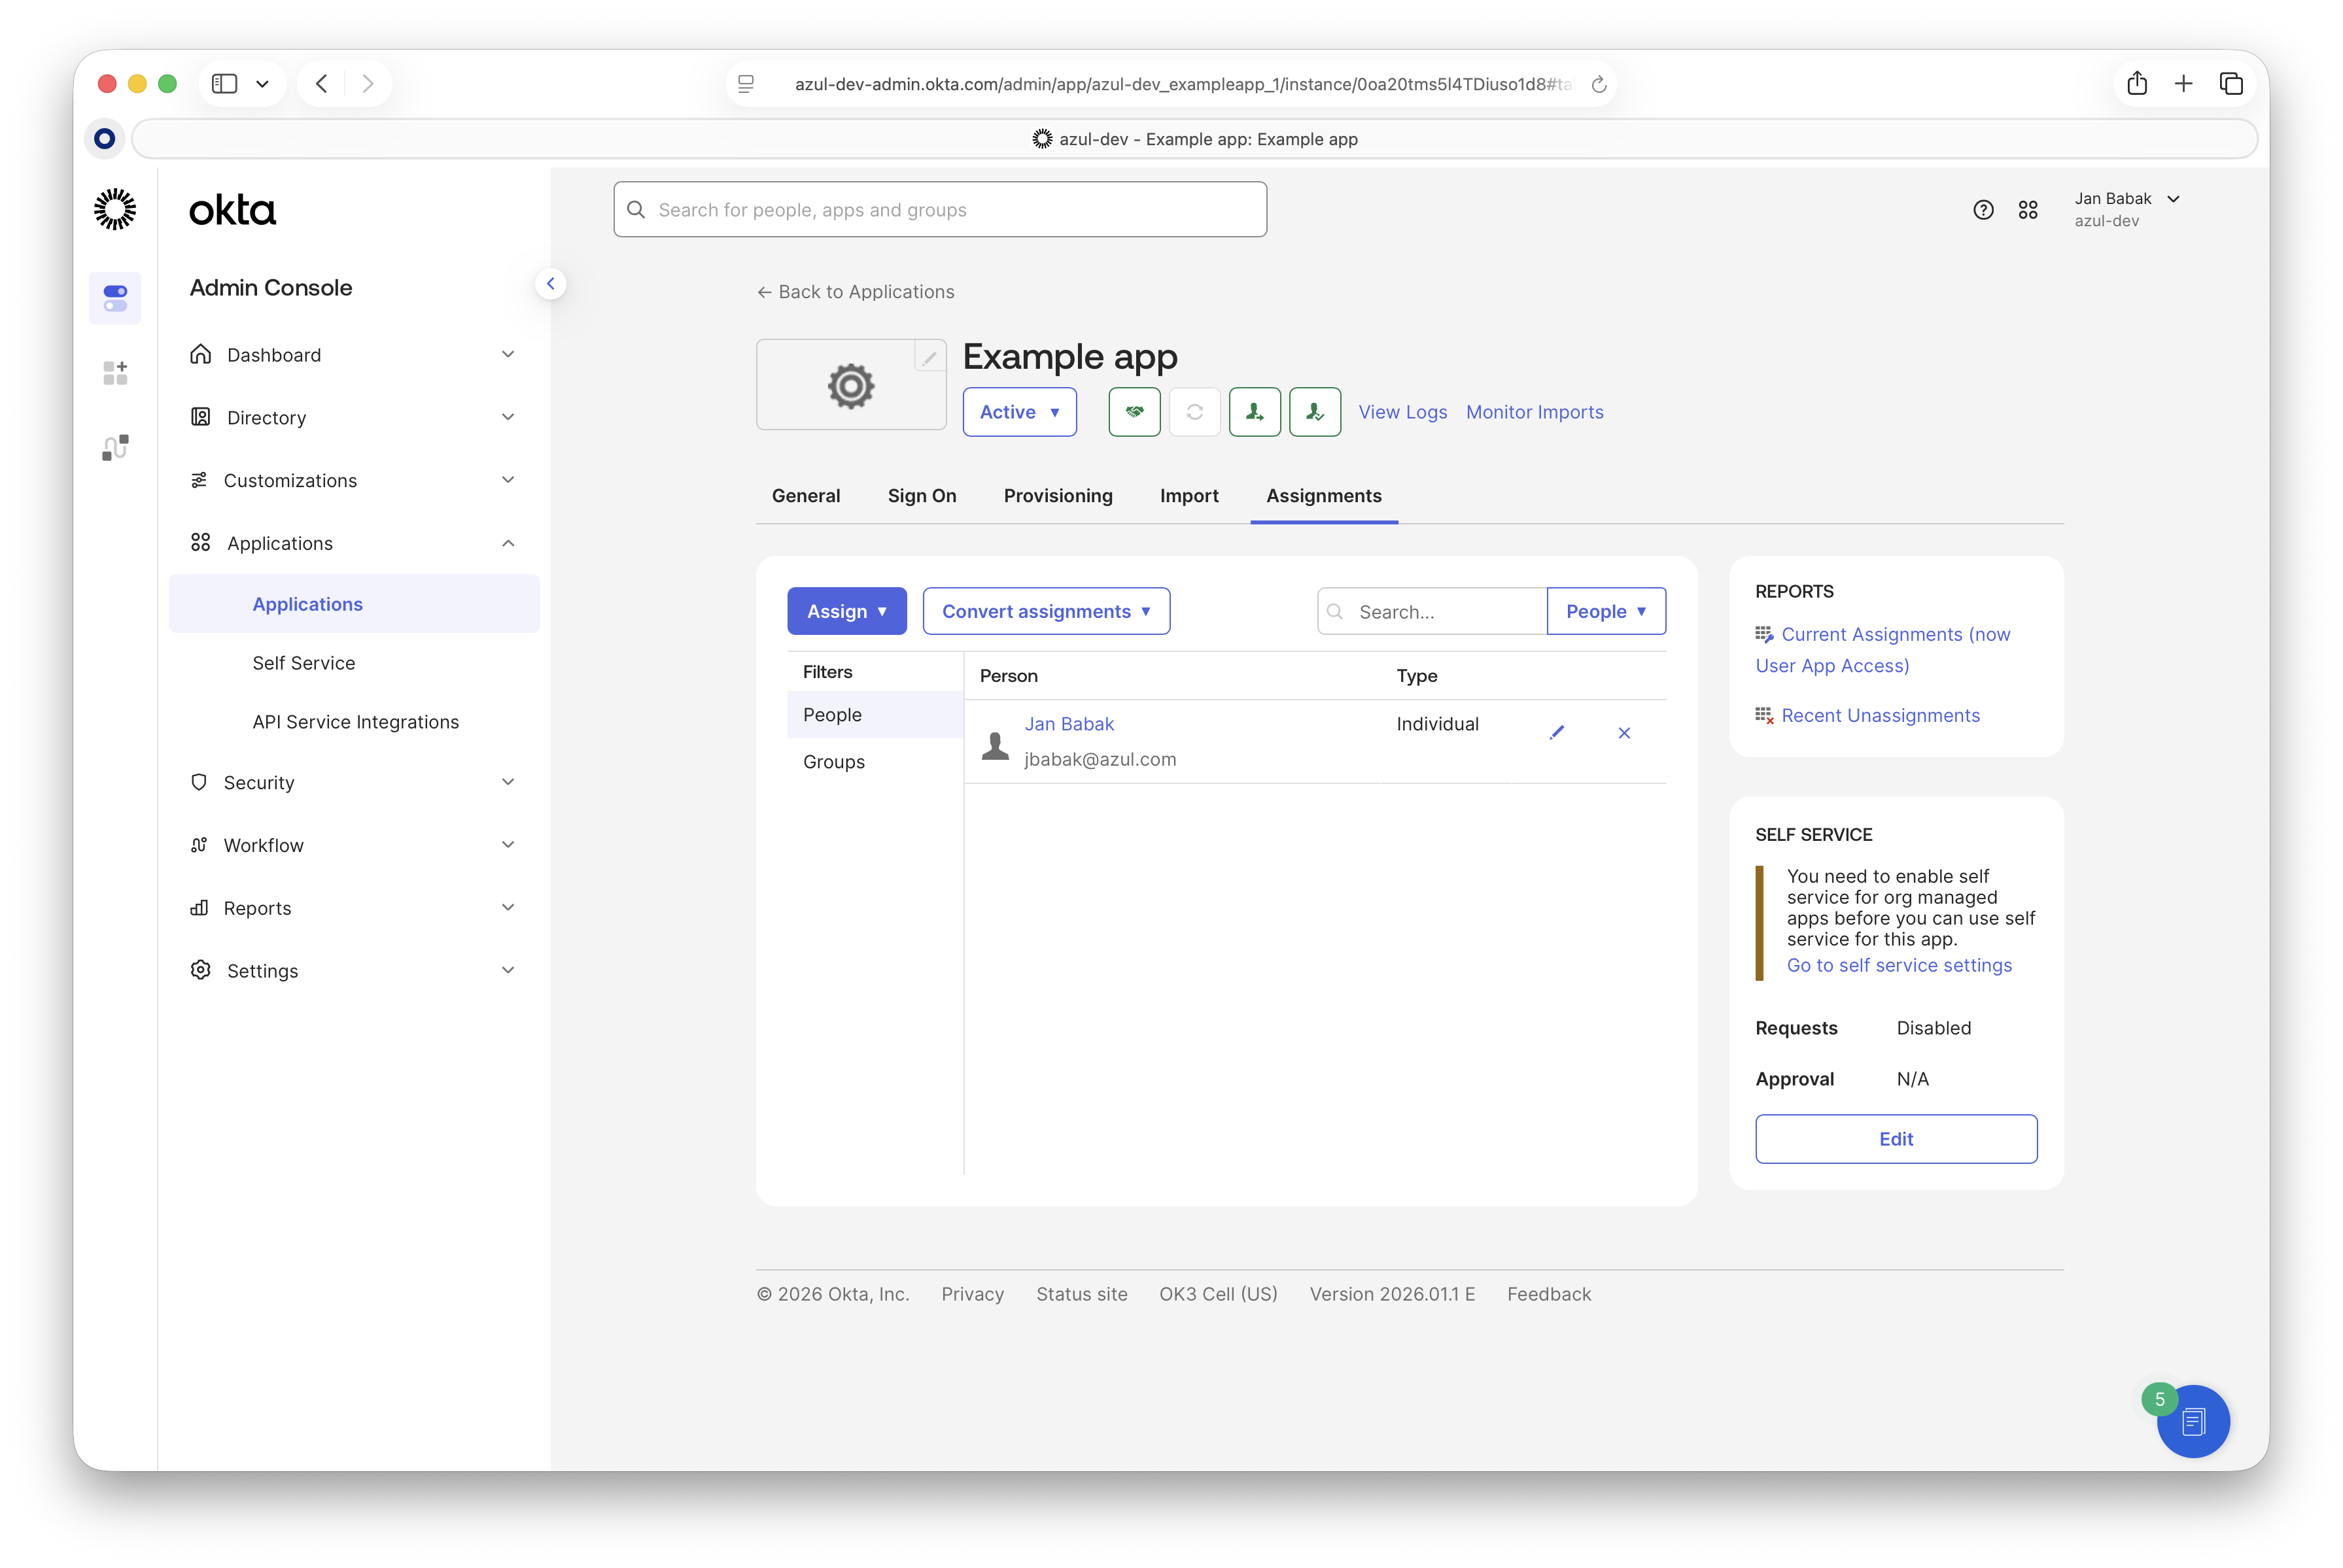Click the Okta sunburst logo in left rail
This screenshot has width=2343, height=1568.
(115, 210)
